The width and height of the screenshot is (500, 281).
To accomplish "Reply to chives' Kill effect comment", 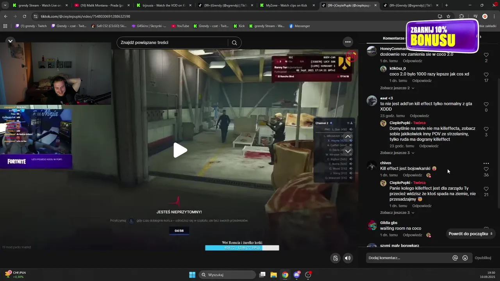I will click(412, 175).
